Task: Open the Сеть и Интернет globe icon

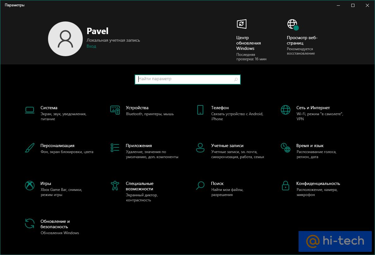Action: [x=286, y=110]
